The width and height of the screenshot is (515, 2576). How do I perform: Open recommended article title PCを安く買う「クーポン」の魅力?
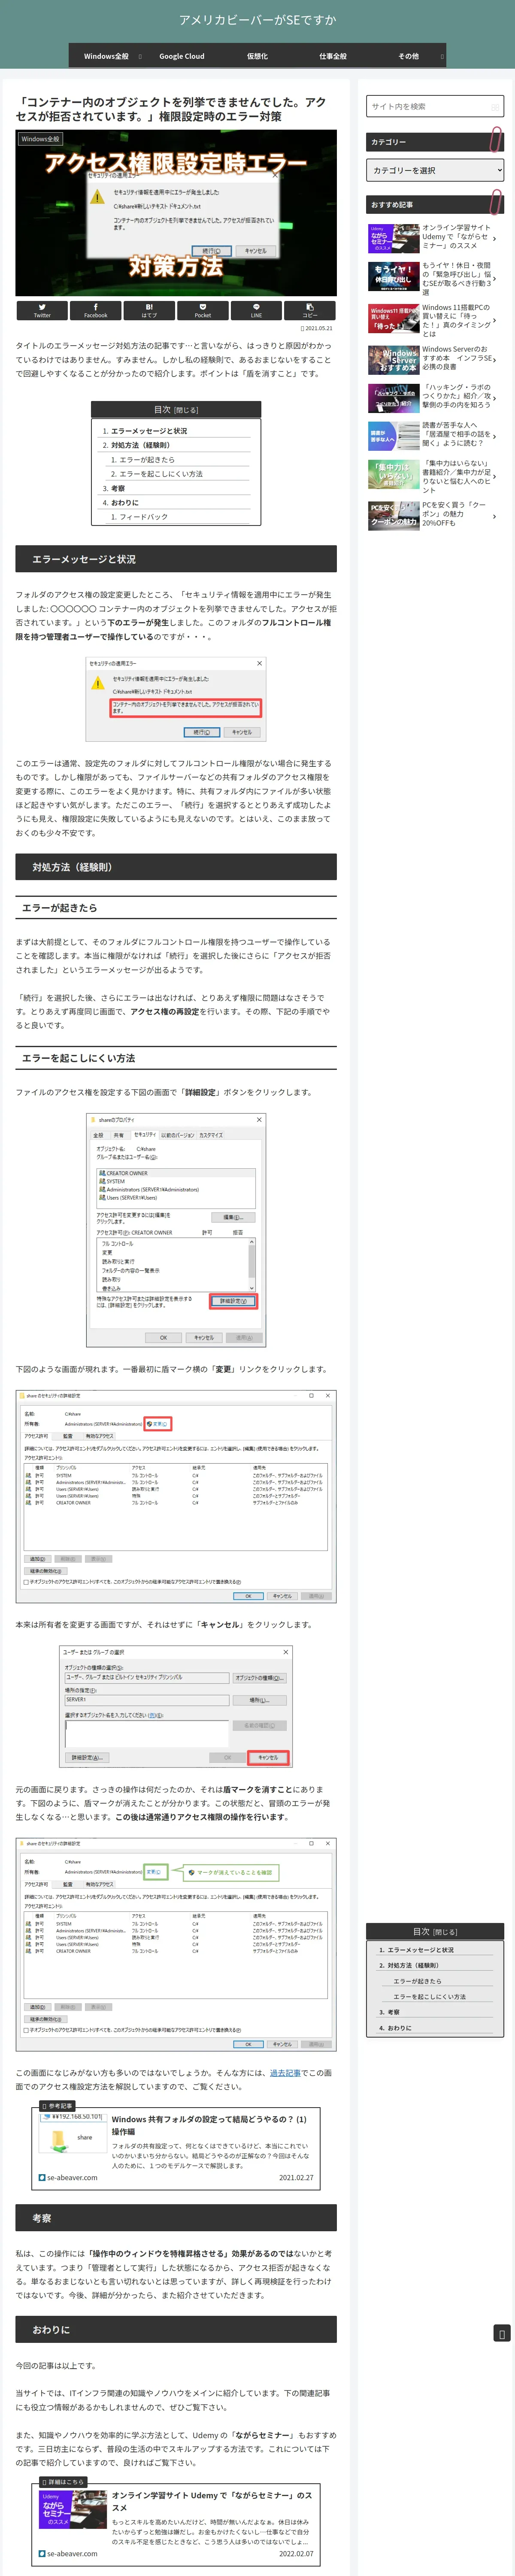454,513
